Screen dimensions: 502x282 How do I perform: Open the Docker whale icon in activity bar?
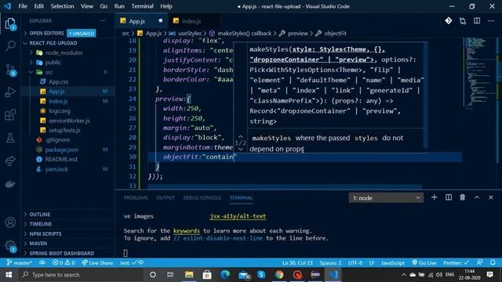coord(10,184)
